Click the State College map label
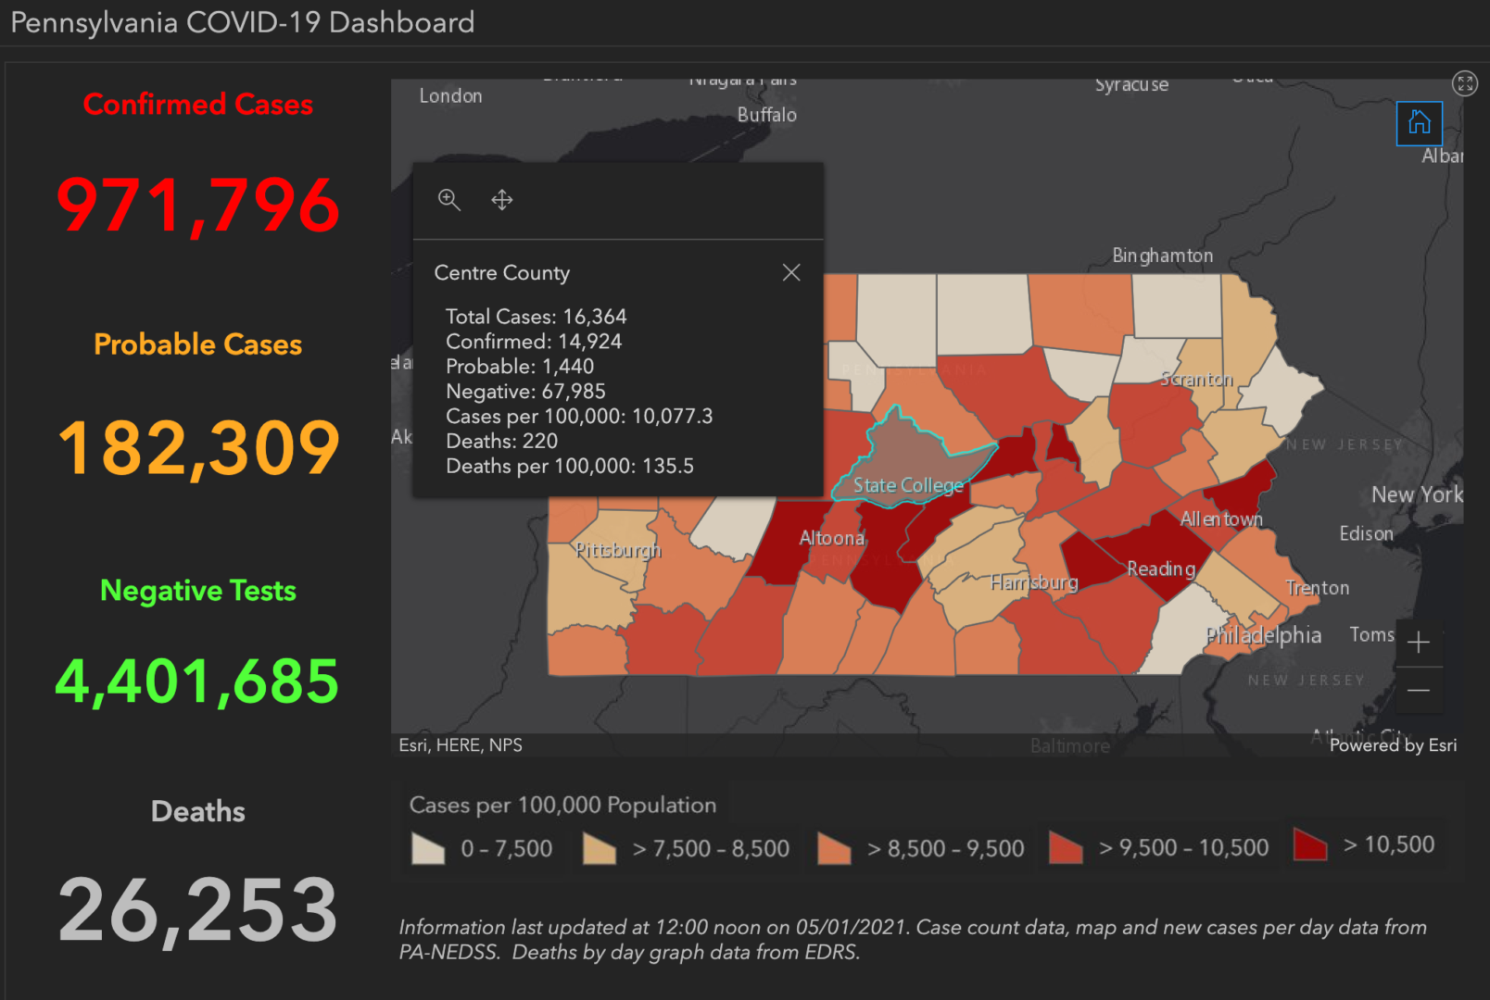The height and width of the screenshot is (1000, 1490). [x=908, y=485]
